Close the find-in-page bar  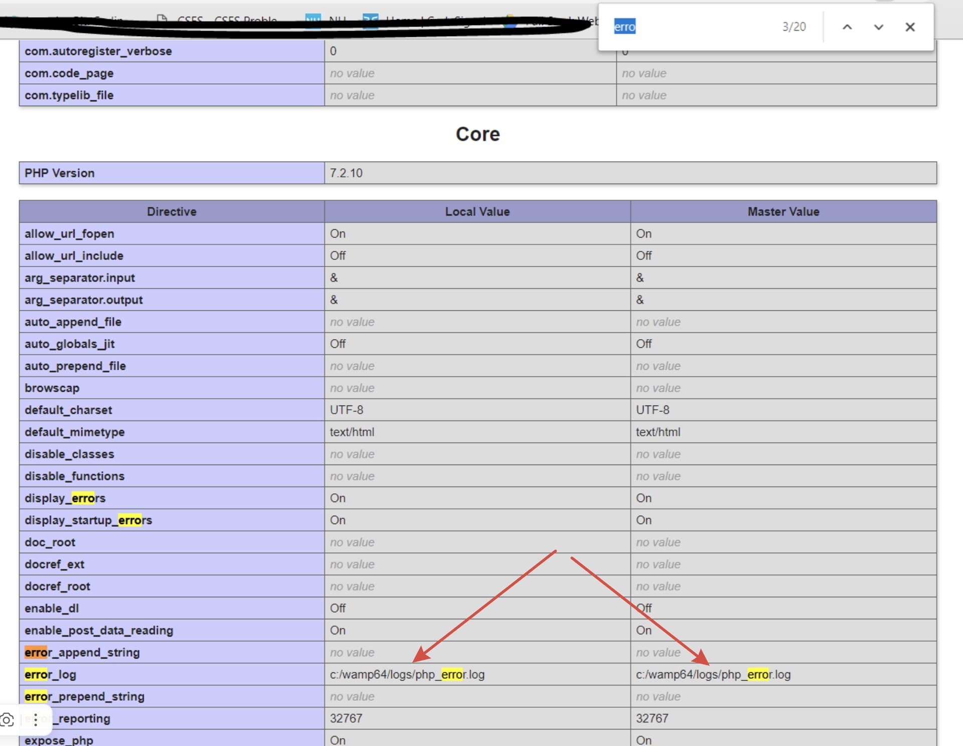pos(910,27)
